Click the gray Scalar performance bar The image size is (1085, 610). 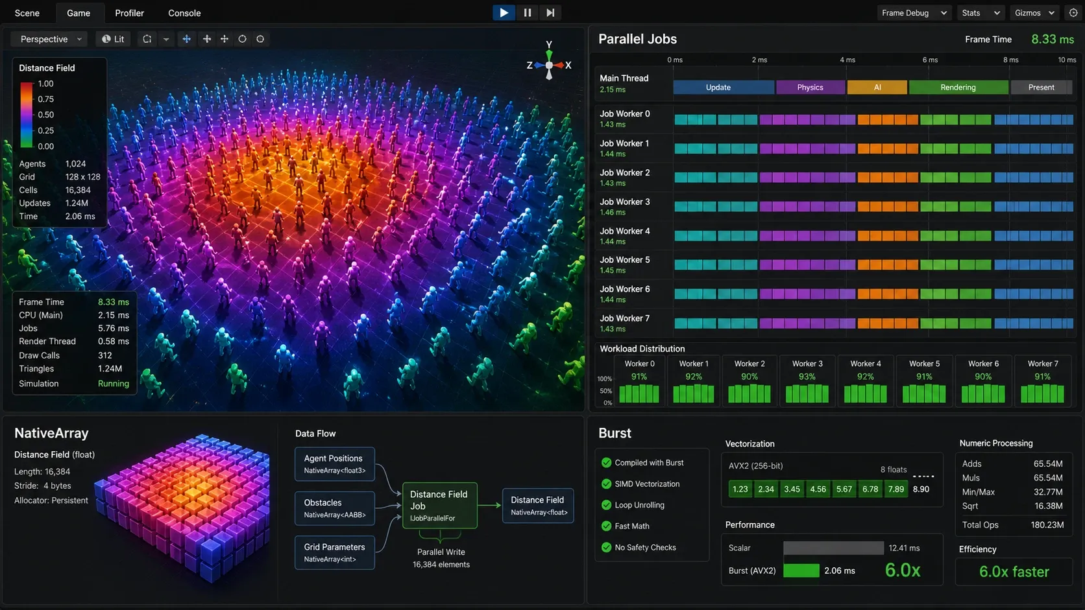pos(833,548)
